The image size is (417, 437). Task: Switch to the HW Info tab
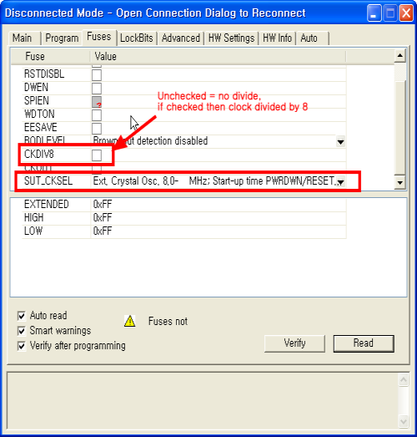point(277,38)
